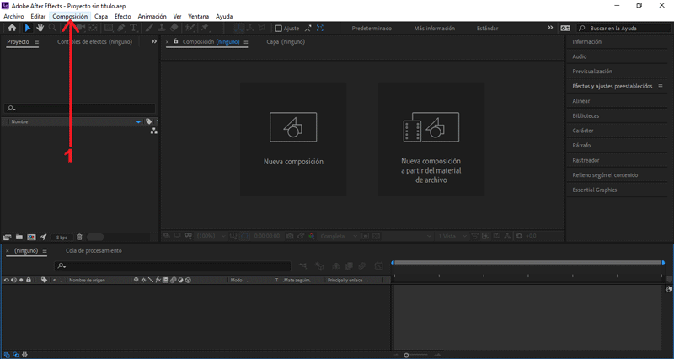
Task: Open the Completa resolution dropdown
Action: pyautogui.click(x=339, y=236)
